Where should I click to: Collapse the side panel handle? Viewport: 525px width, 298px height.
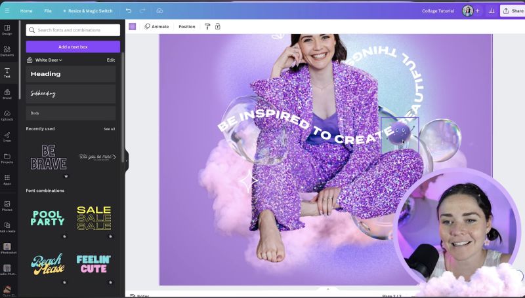tap(127, 160)
